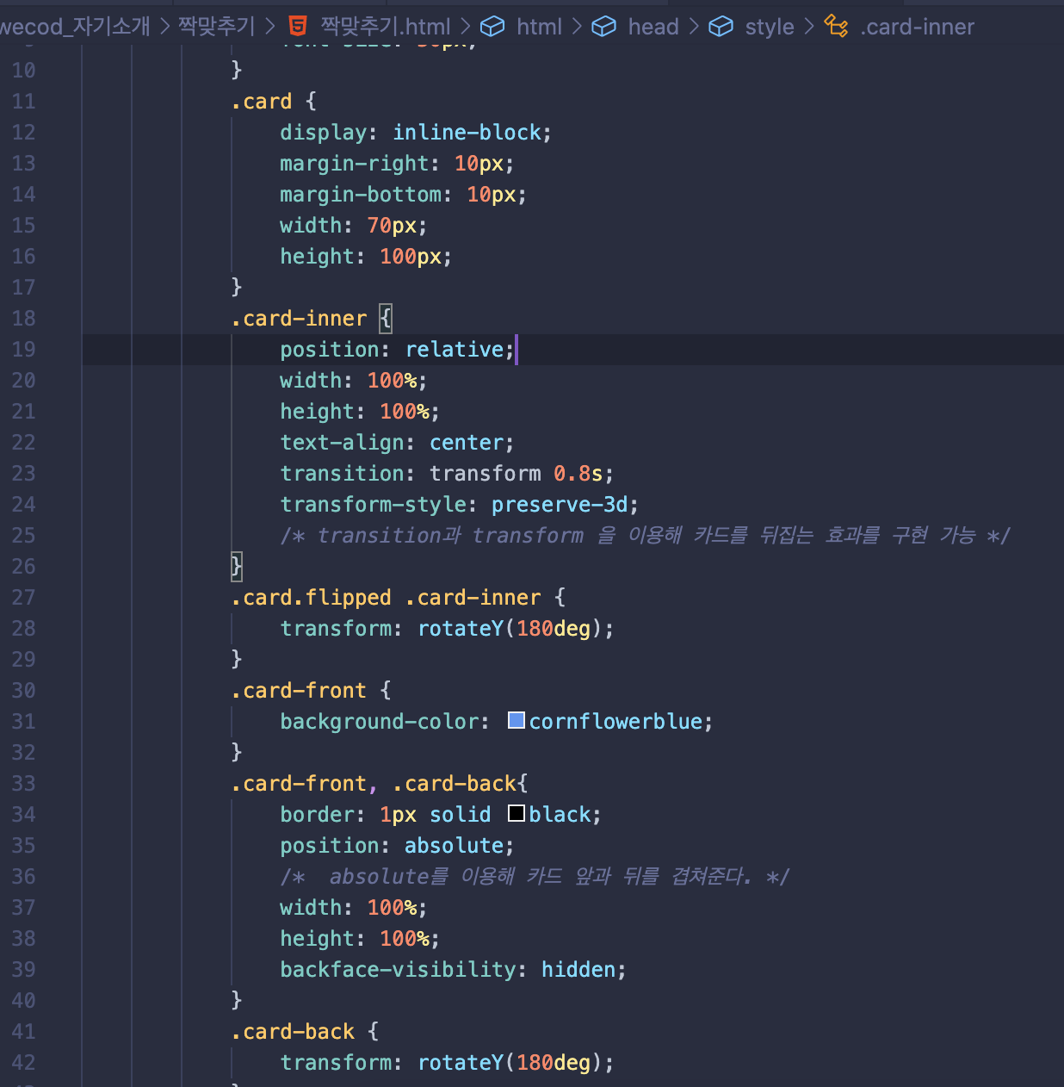Click the background-color property
Screen dimensions: 1064x1087
click(380, 722)
